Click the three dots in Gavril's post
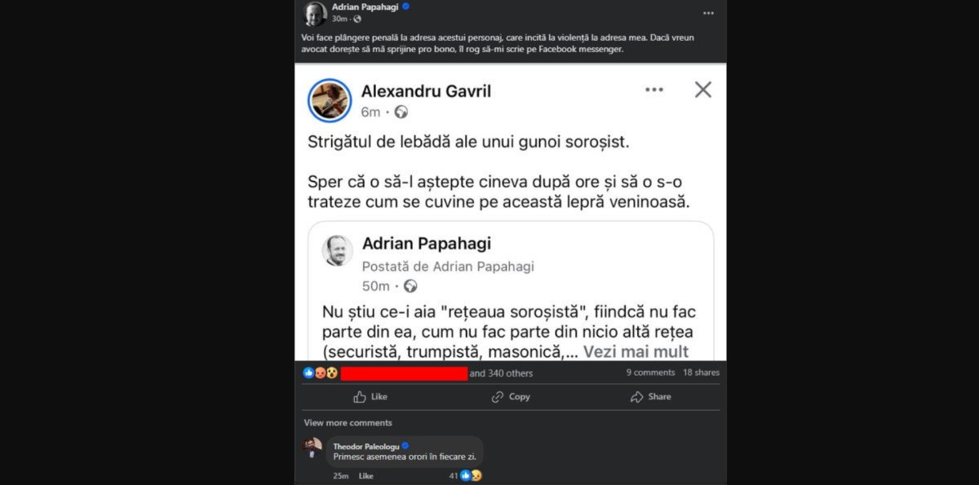Image resolution: width=979 pixels, height=485 pixels. (654, 90)
